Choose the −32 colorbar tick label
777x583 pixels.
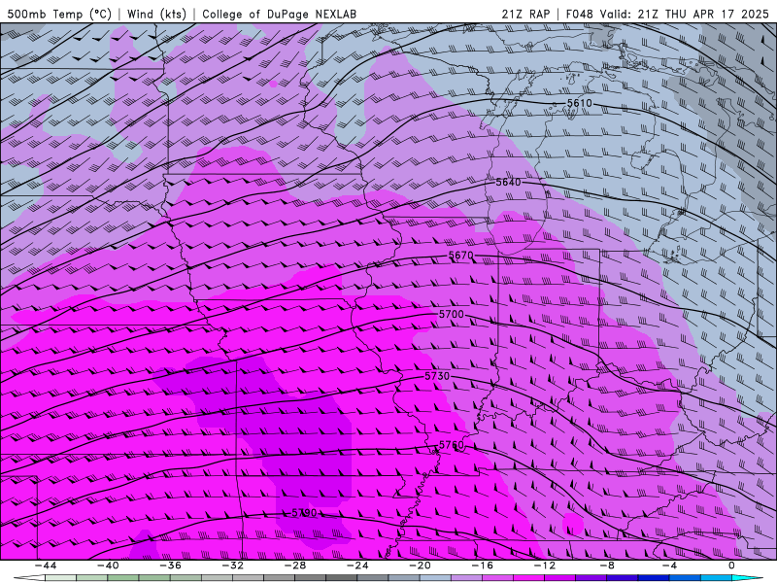pyautogui.click(x=232, y=566)
